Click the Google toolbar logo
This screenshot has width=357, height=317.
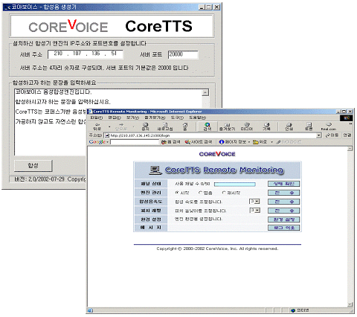pos(97,142)
